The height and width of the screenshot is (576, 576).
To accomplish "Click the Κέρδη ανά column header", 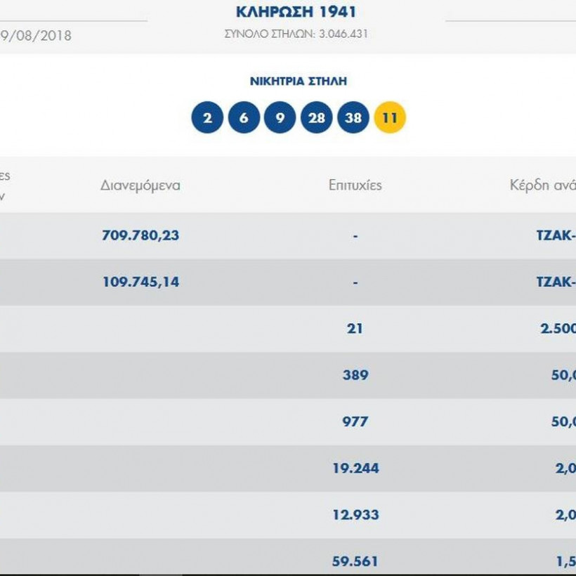I will point(542,185).
